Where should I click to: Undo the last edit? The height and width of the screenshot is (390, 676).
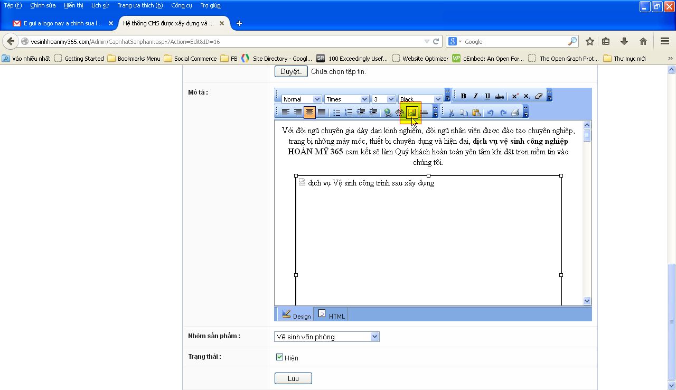click(491, 113)
